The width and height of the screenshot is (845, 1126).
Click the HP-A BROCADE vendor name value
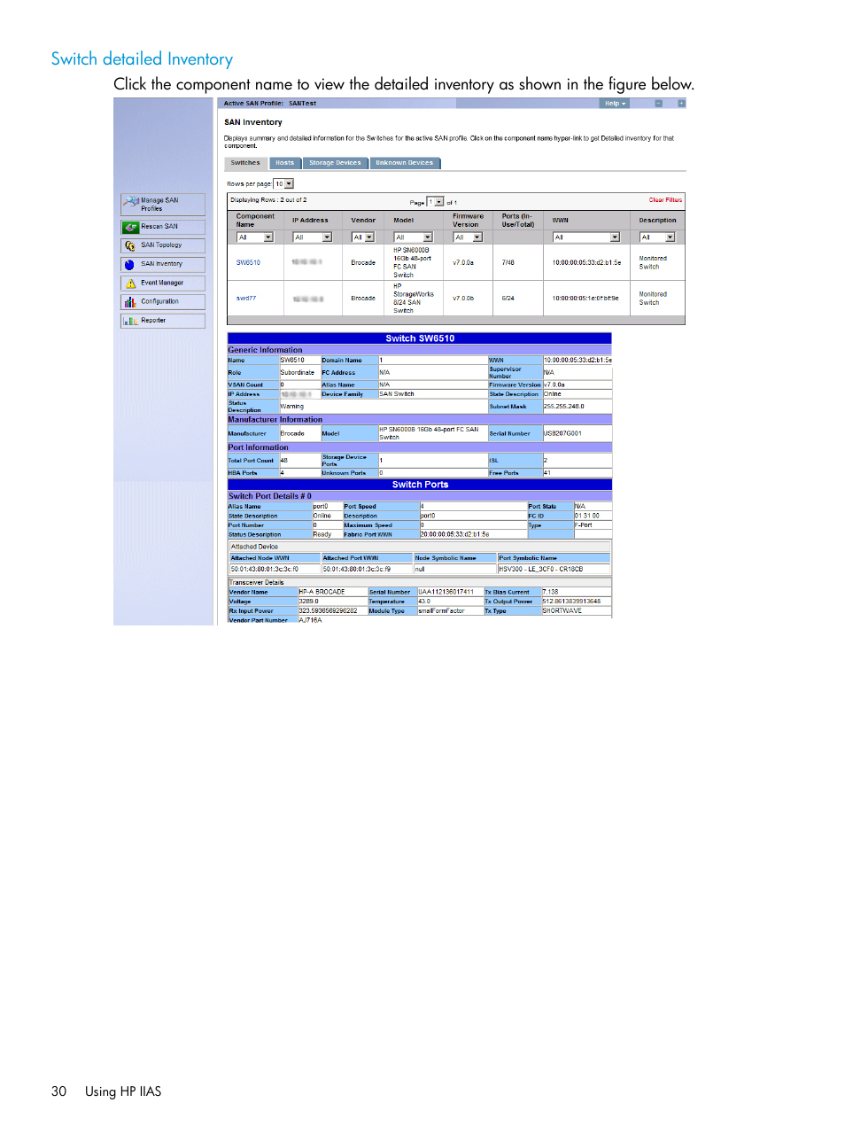[322, 592]
